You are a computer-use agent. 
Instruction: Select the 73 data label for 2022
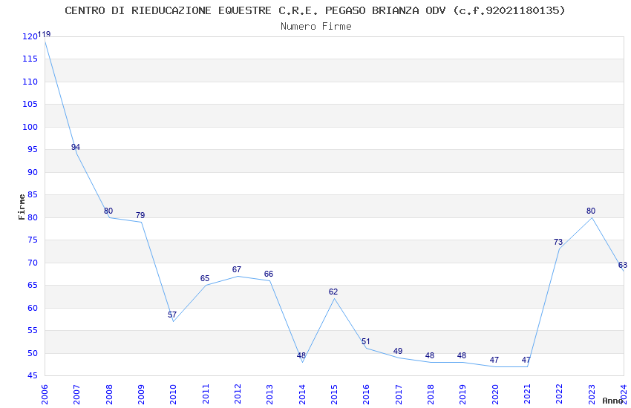point(558,242)
